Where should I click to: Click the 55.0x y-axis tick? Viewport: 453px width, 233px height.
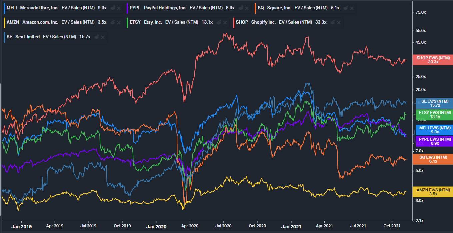tap(421, 31)
